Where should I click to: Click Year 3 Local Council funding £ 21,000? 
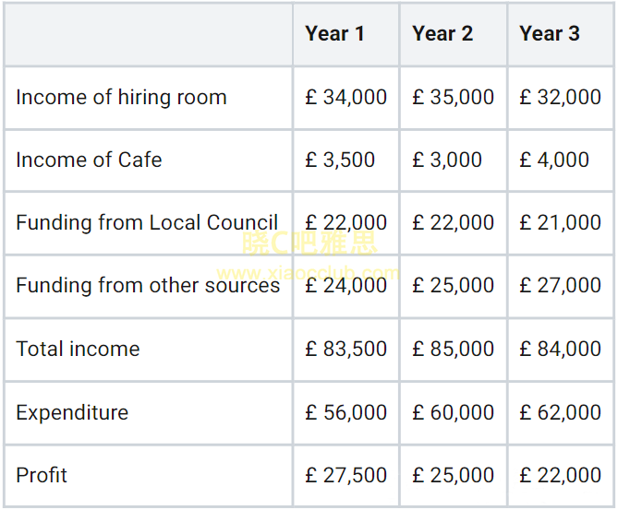tap(561, 223)
